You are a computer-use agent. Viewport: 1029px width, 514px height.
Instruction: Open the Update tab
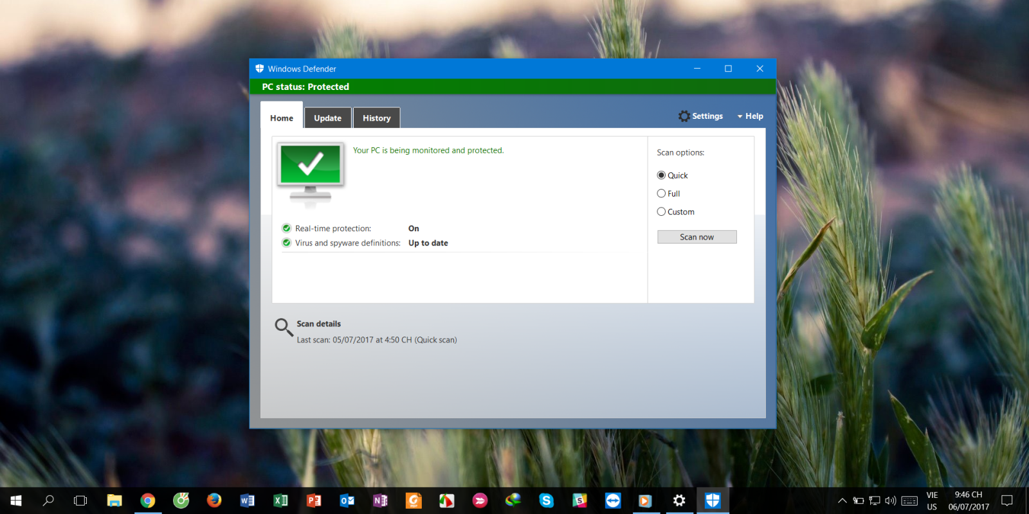click(327, 118)
